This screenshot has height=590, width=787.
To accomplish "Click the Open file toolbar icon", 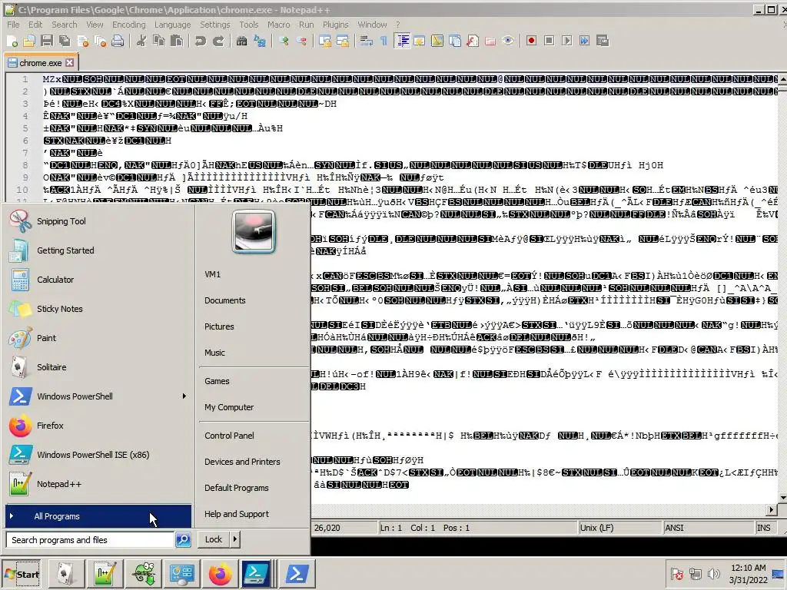I will point(30,41).
